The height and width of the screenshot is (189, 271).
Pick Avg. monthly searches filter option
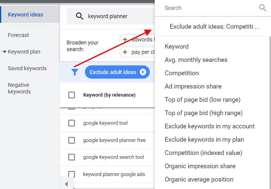click(x=196, y=60)
